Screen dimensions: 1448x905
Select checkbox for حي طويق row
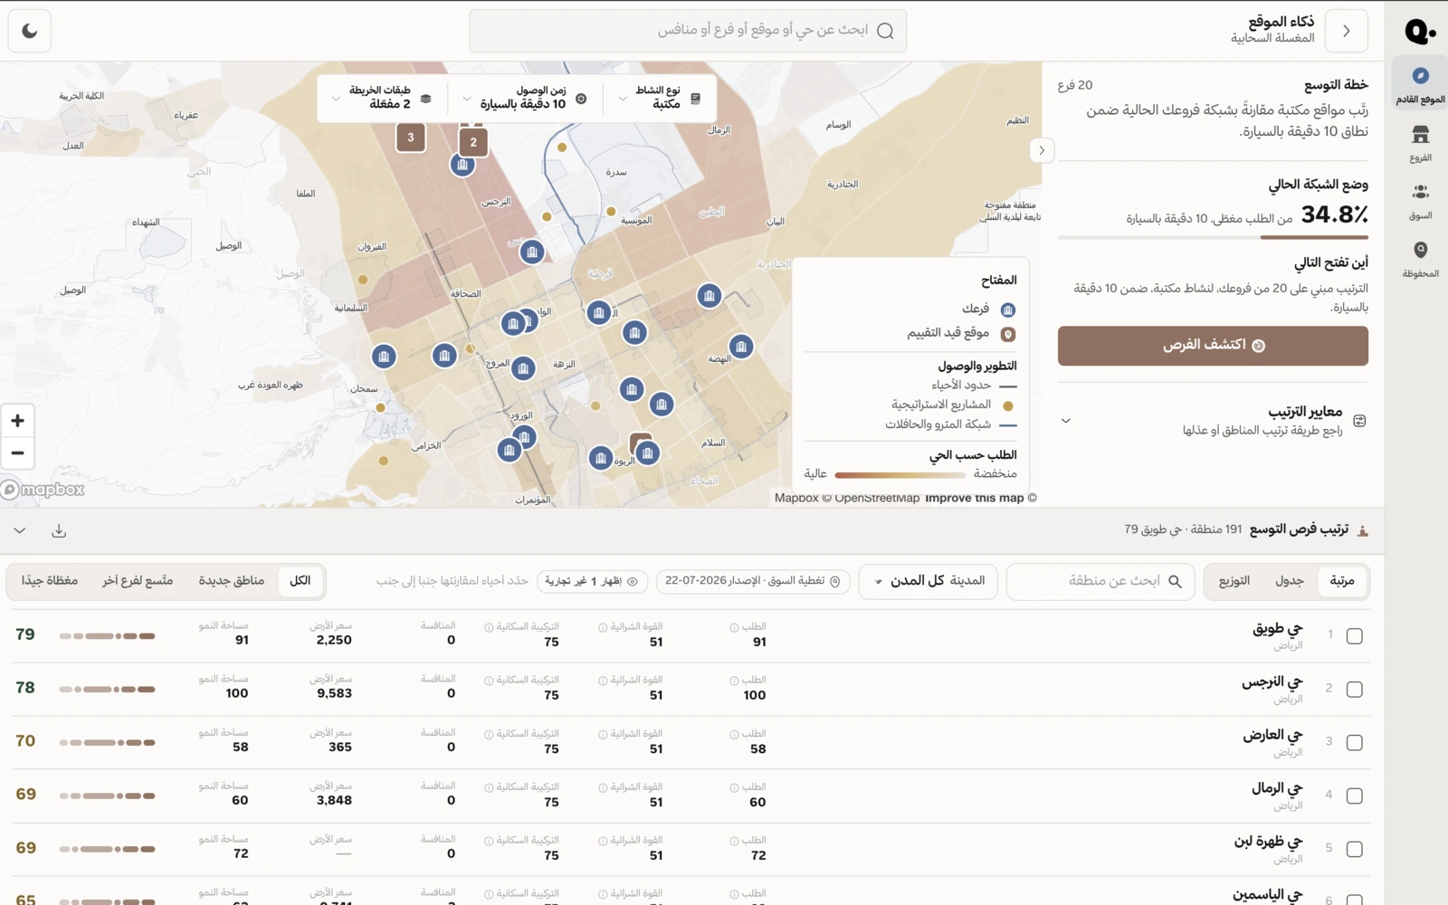coord(1354,636)
